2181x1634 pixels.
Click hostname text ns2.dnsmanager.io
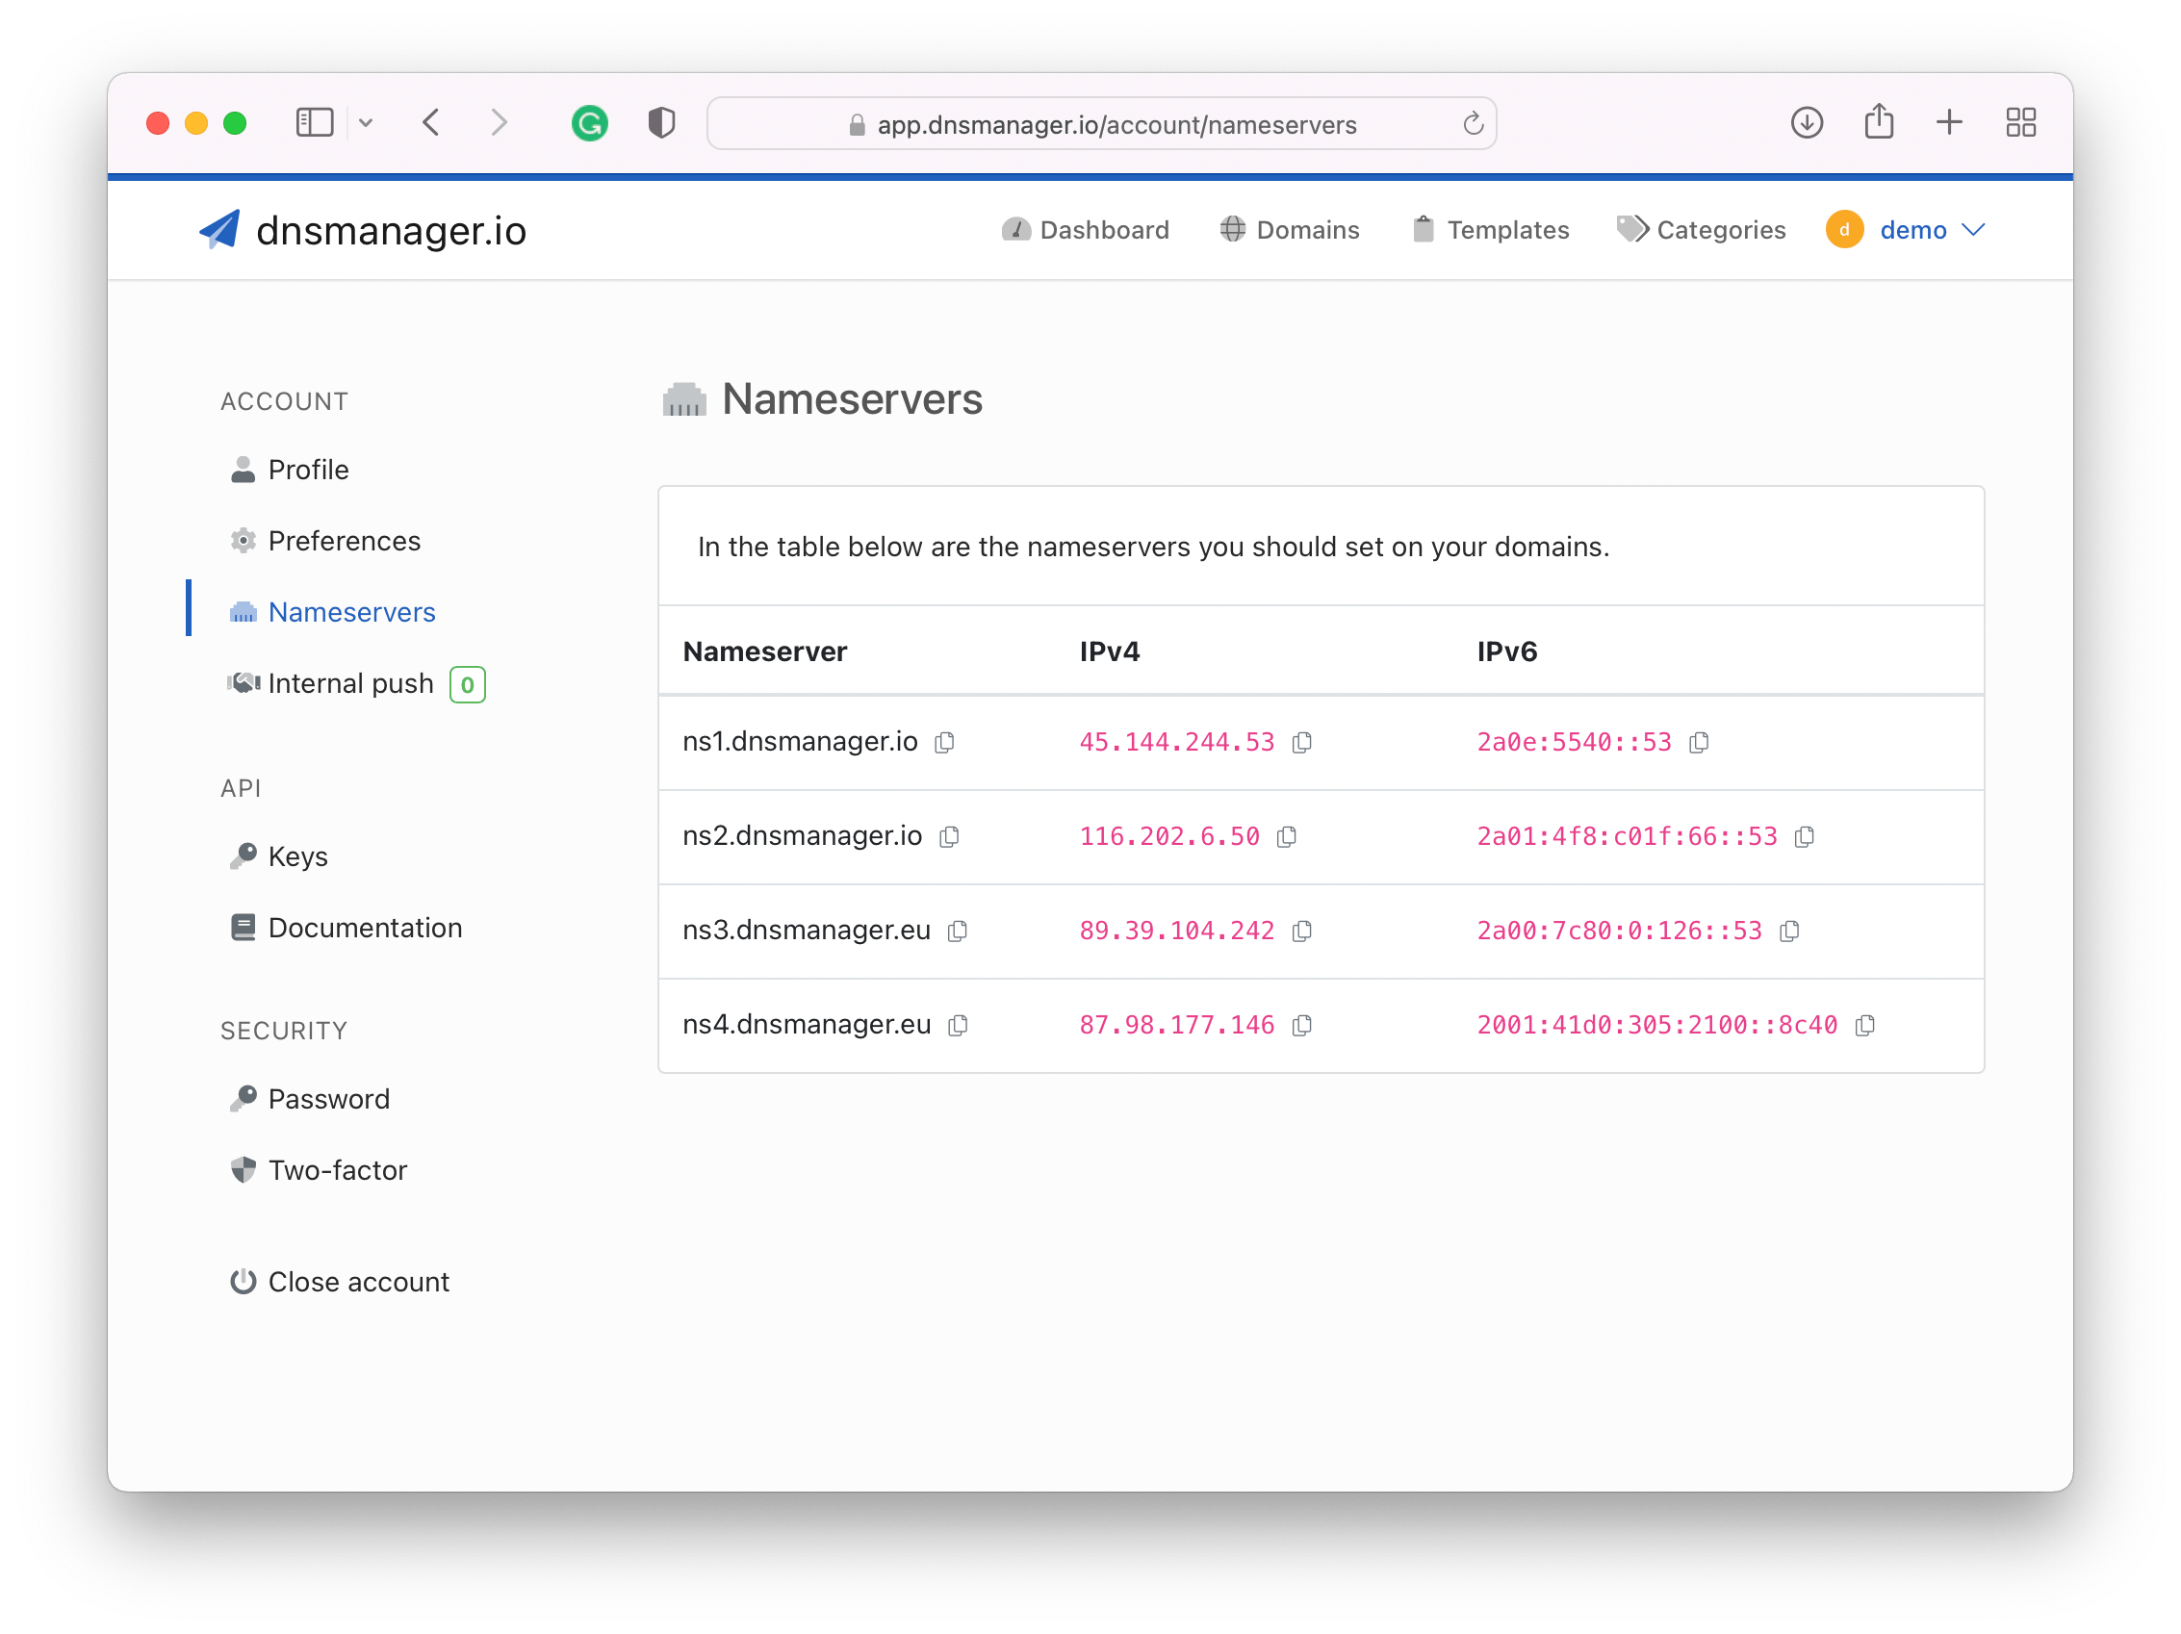point(803,835)
